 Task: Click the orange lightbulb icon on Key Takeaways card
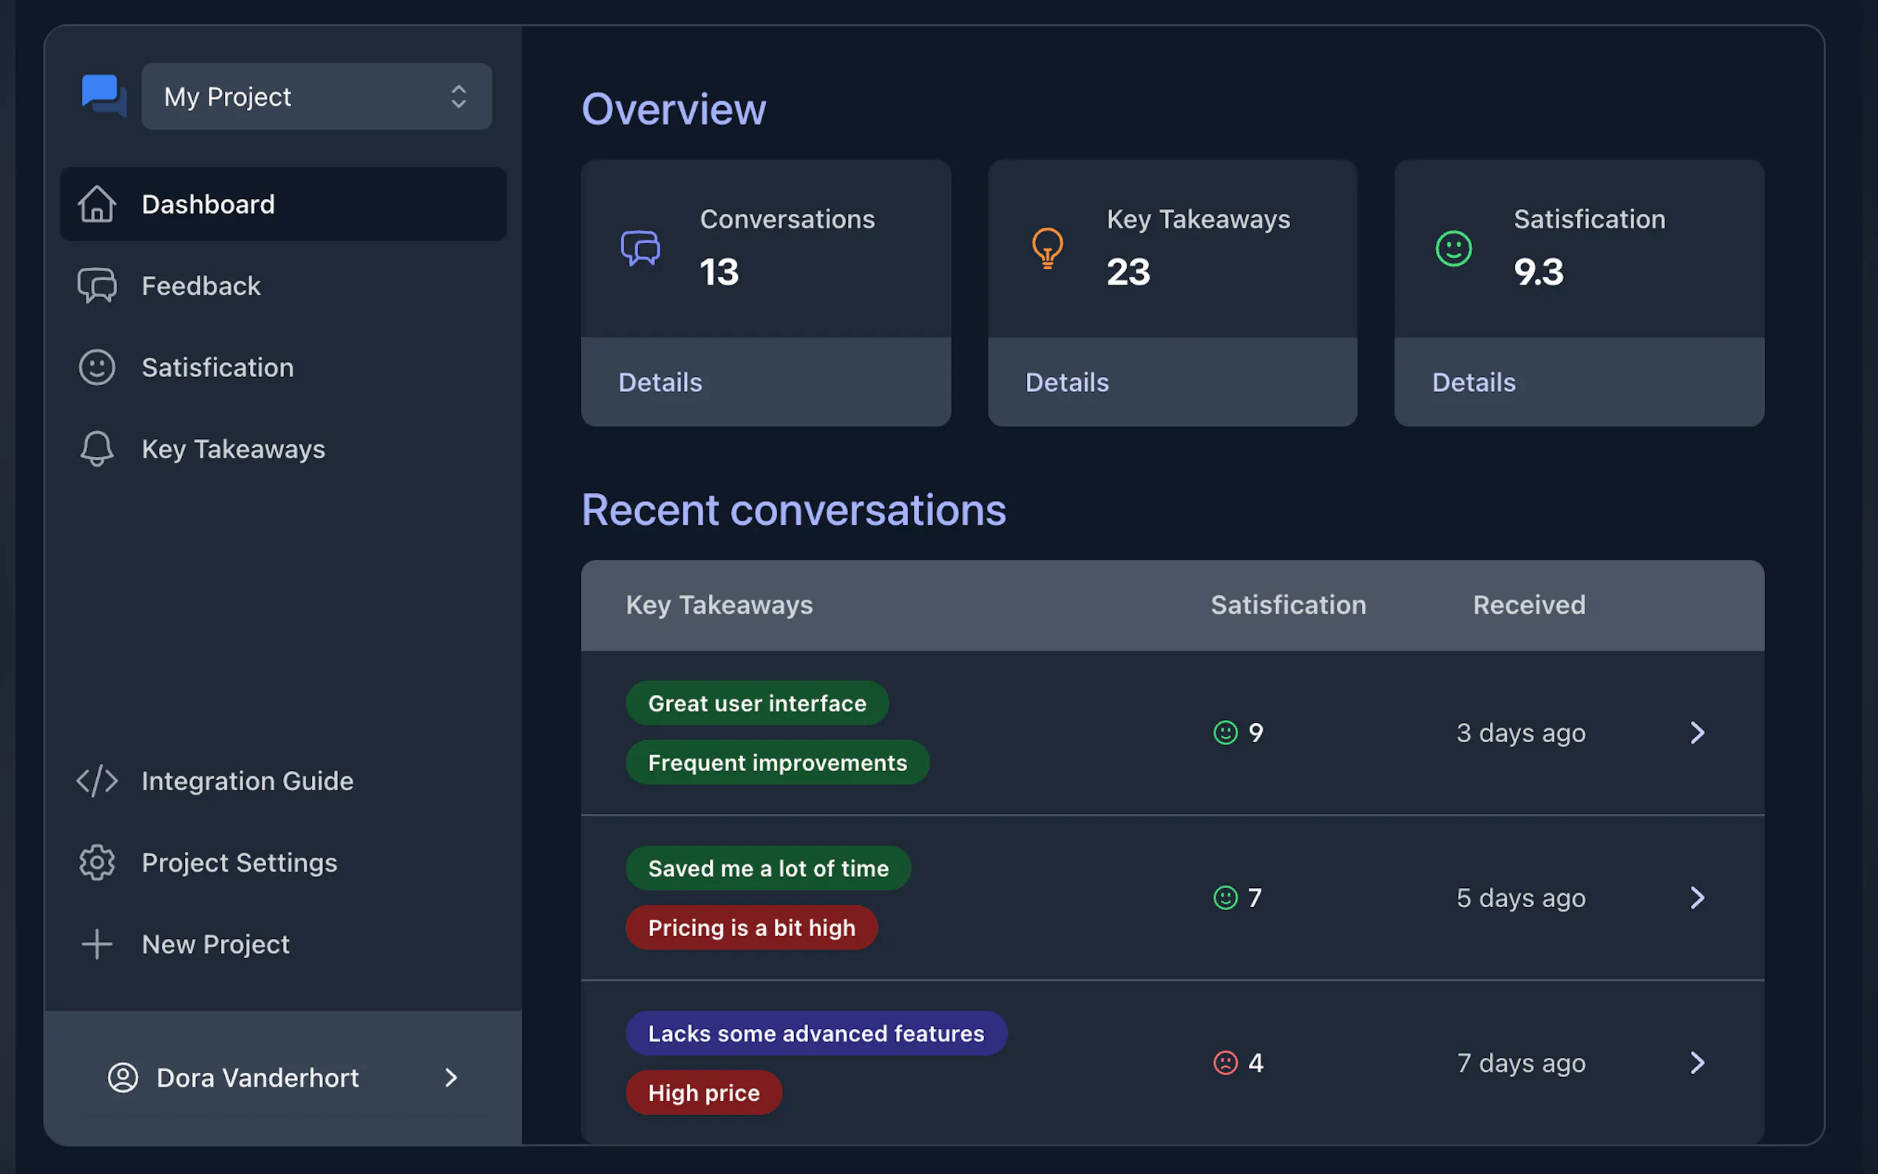[x=1046, y=248]
